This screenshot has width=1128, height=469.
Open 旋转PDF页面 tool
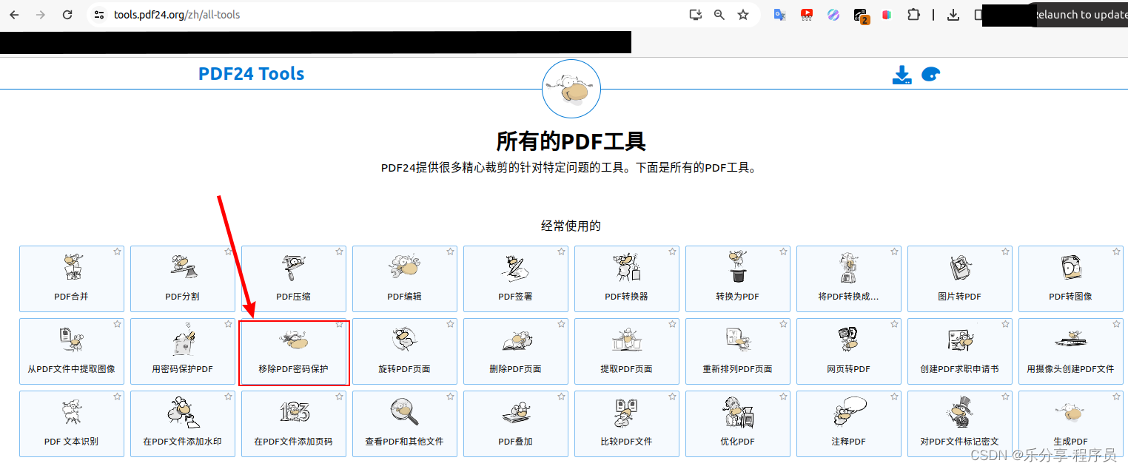404,351
